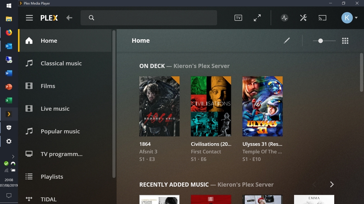Open Playlists in the sidebar
This screenshot has width=364, height=204.
(x=65, y=177)
